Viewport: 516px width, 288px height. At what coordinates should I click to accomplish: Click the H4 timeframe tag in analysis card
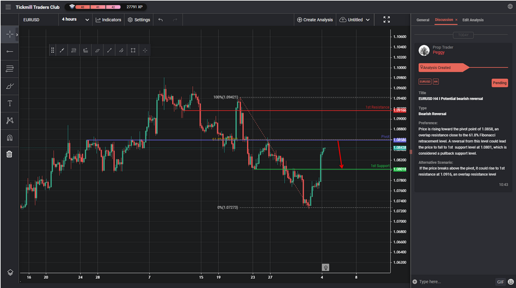436,81
